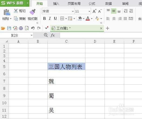The height and width of the screenshot is (119, 142).
Task: Print the workbook icon
Action: [21, 28]
